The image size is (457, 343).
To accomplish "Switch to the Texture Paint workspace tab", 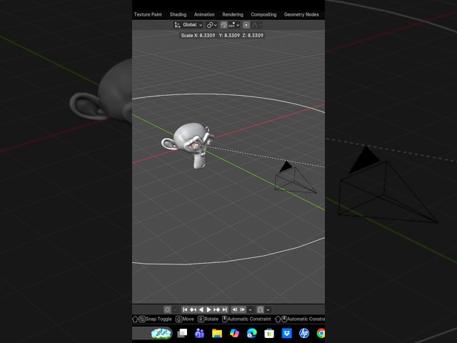I will pyautogui.click(x=148, y=14).
